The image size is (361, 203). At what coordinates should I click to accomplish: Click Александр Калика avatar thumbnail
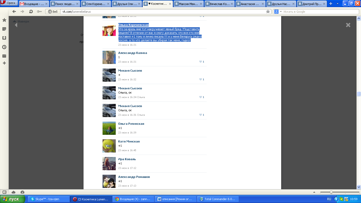point(109,57)
